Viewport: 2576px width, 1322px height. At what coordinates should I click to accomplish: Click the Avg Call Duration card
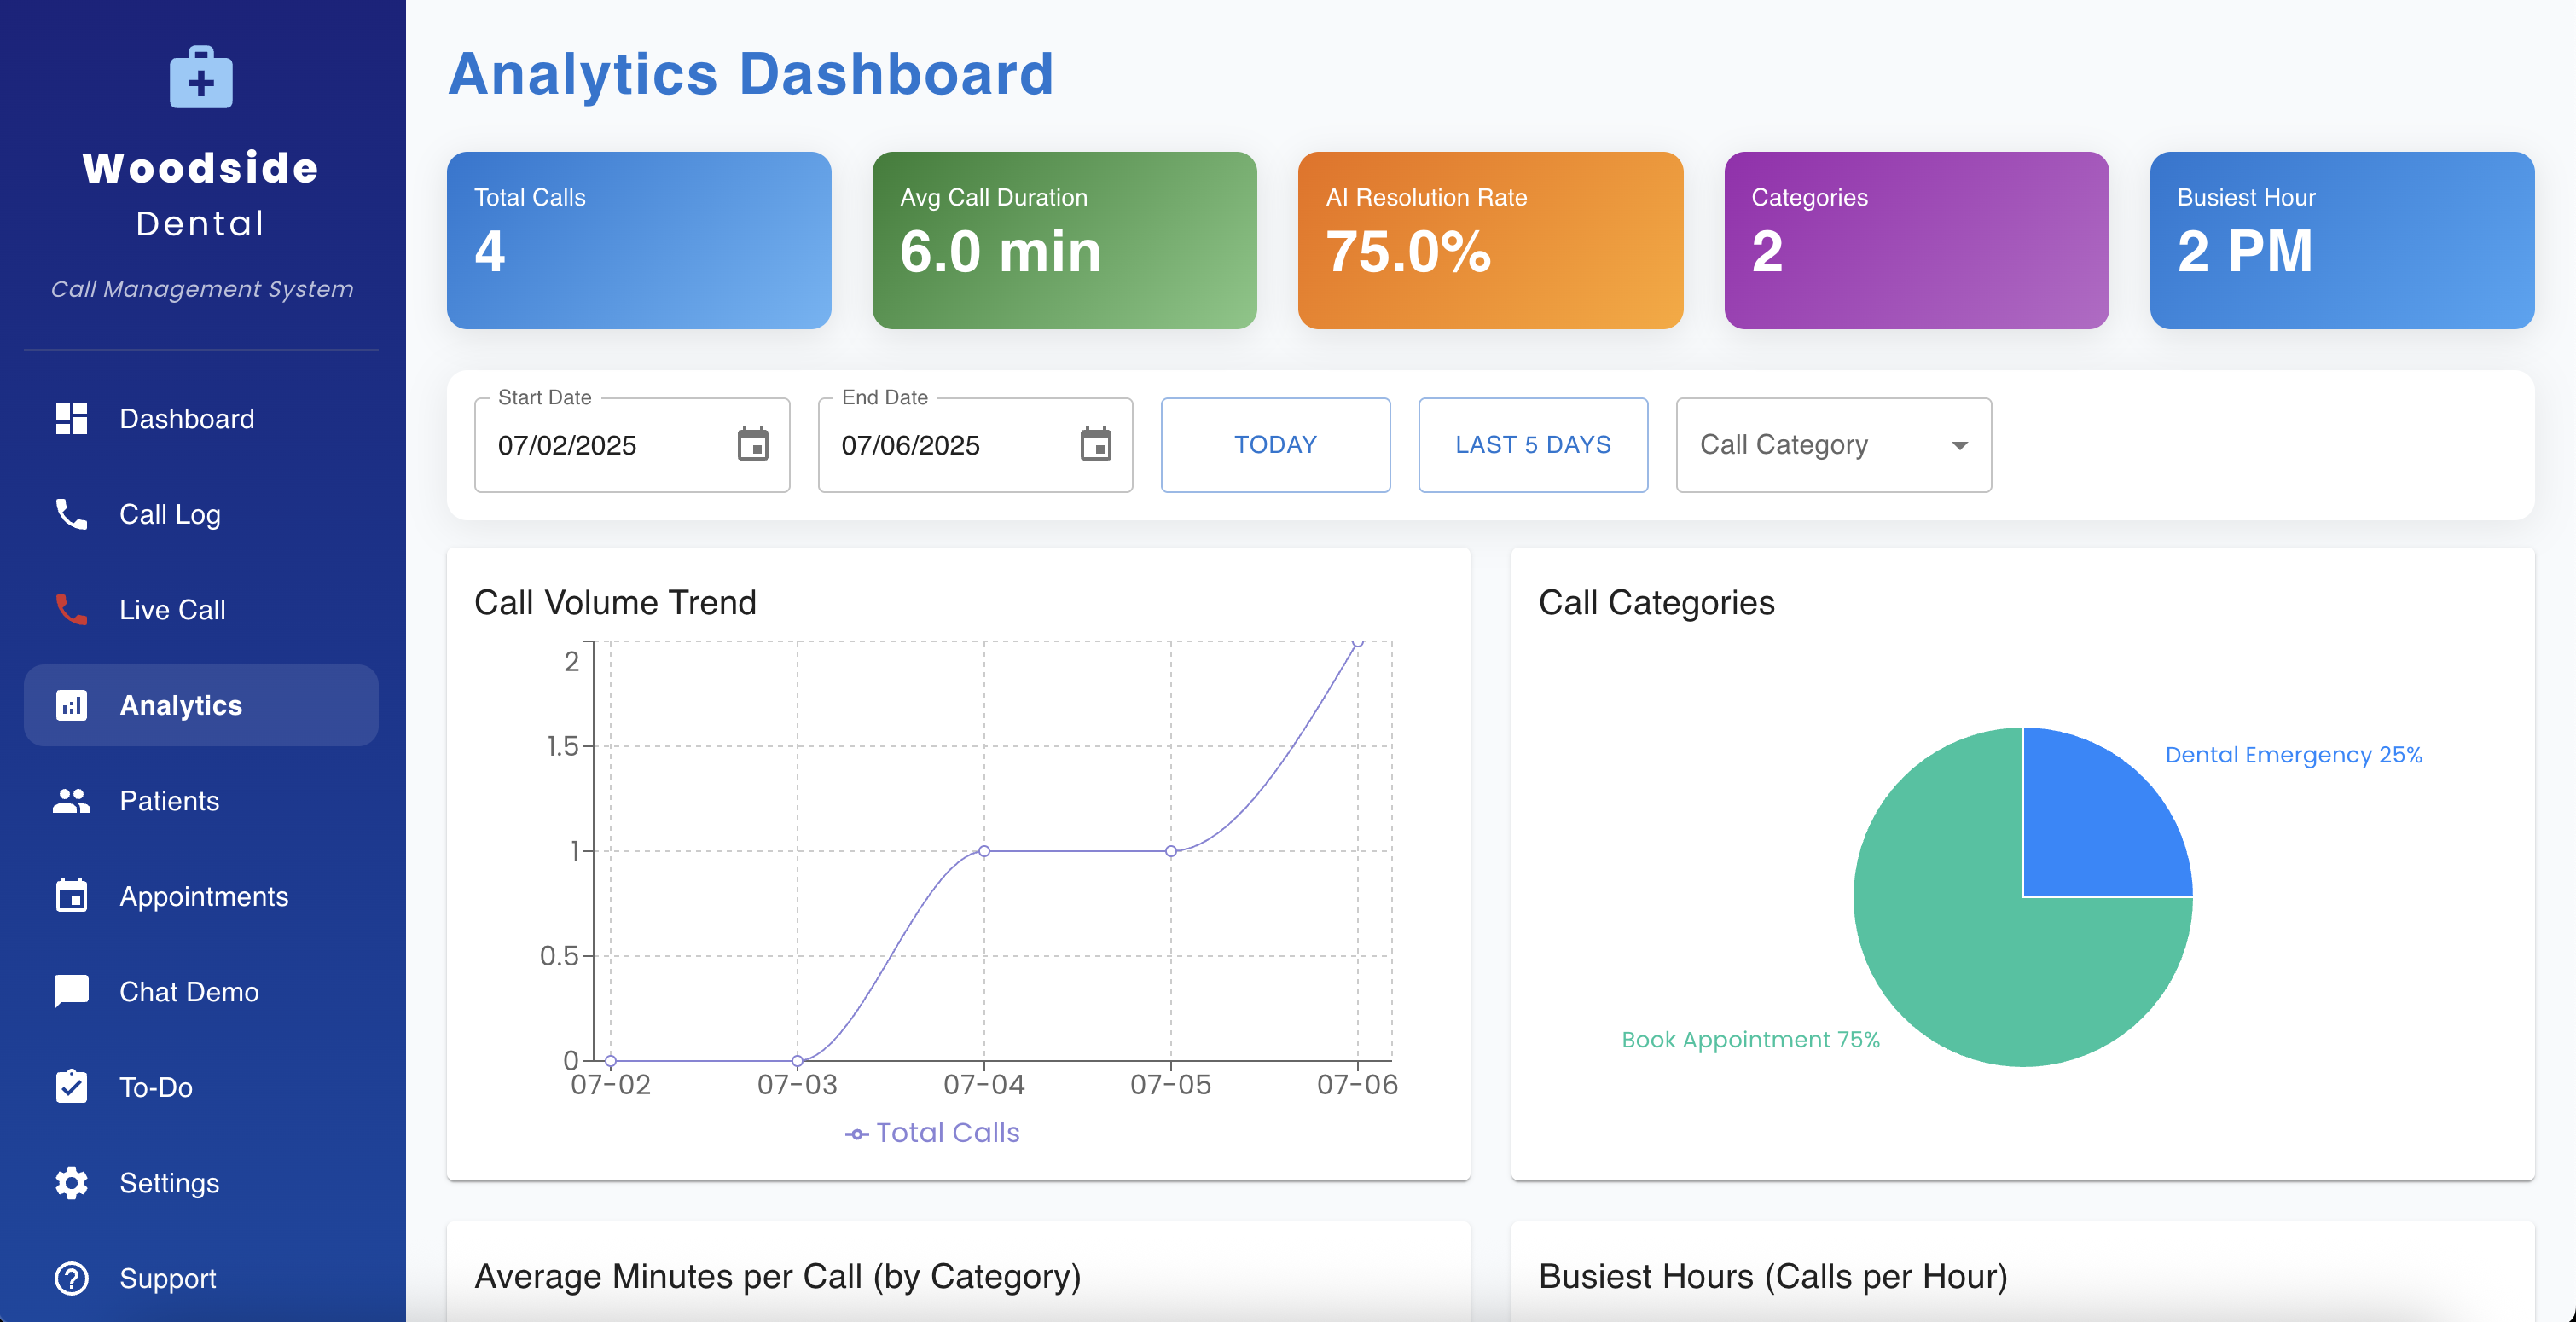(1064, 240)
